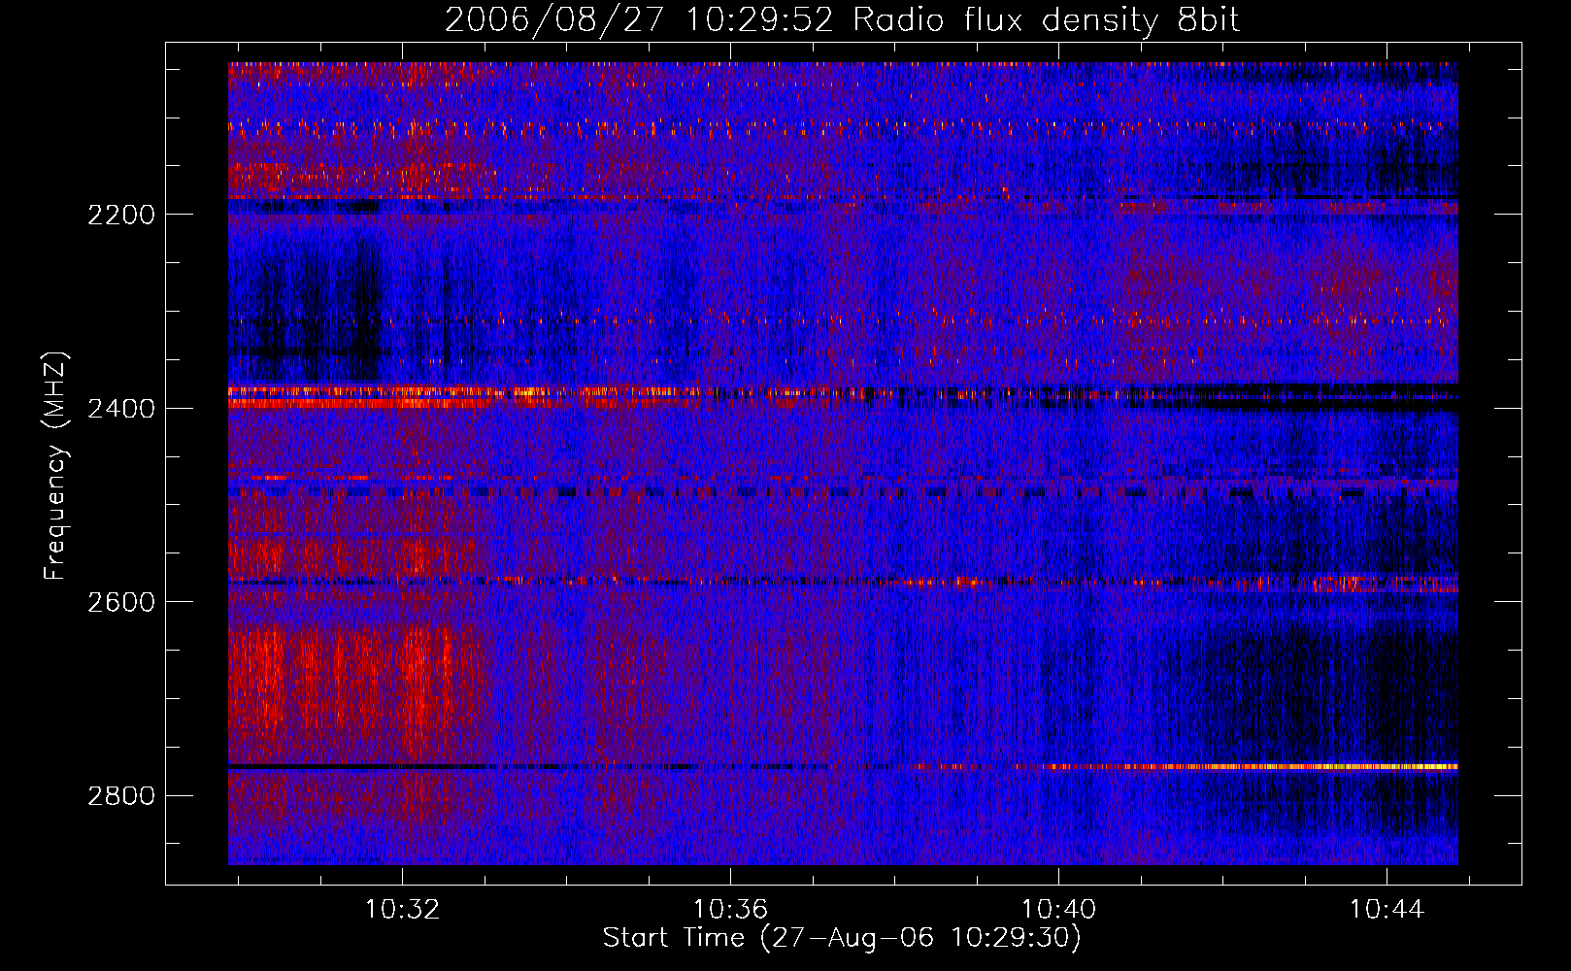1571x971 pixels.
Task: Click the 2600 frequency tick label
Action: [x=121, y=602]
